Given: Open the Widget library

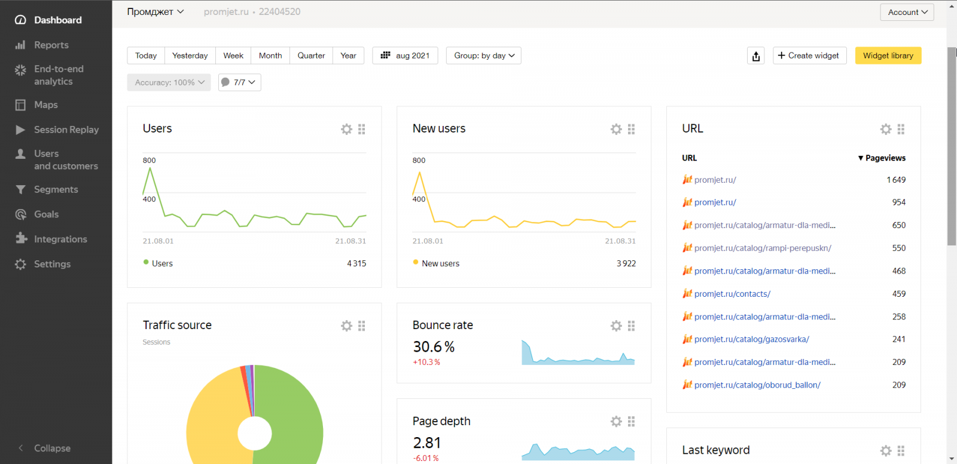Looking at the screenshot, I should click(x=888, y=56).
